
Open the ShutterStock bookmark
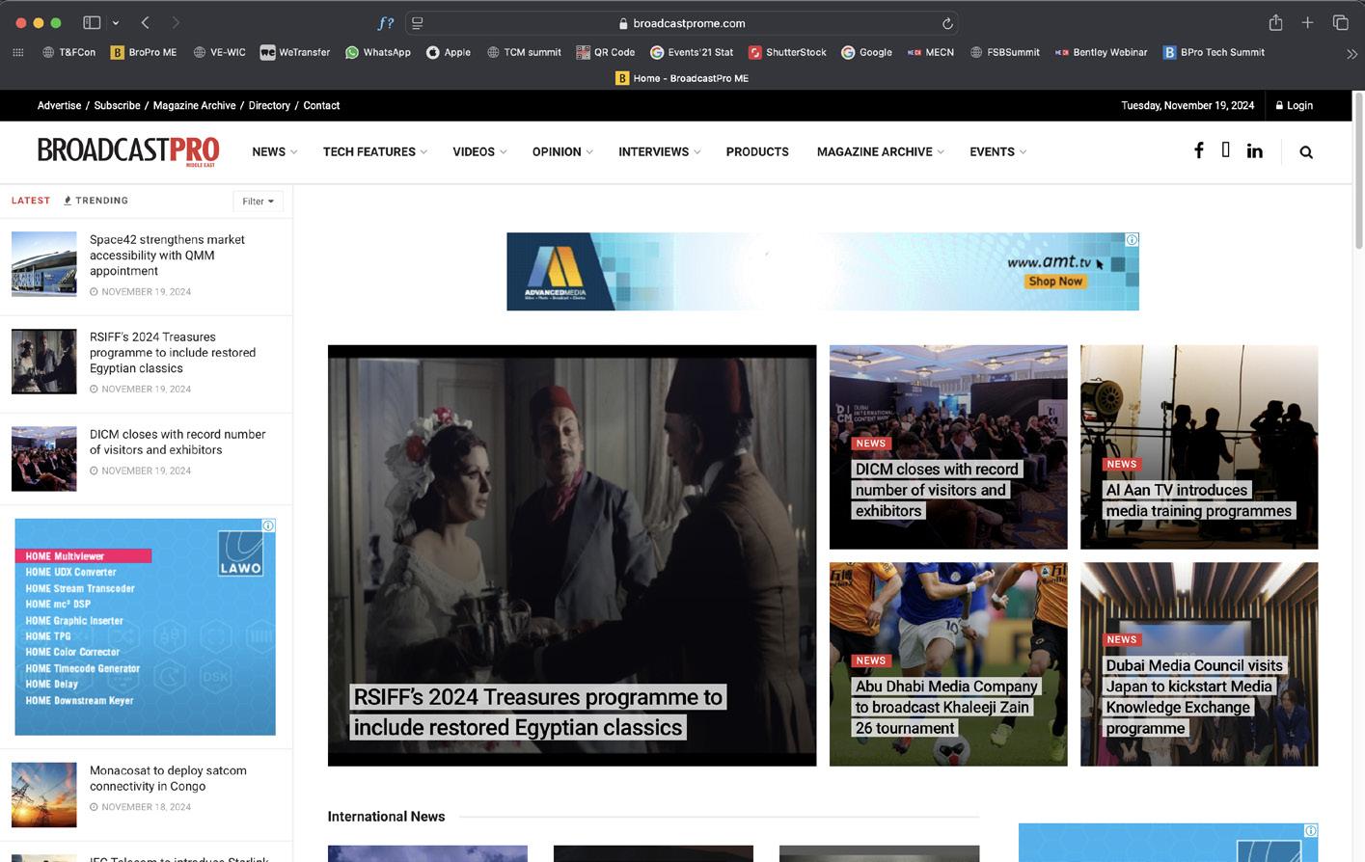click(x=787, y=52)
